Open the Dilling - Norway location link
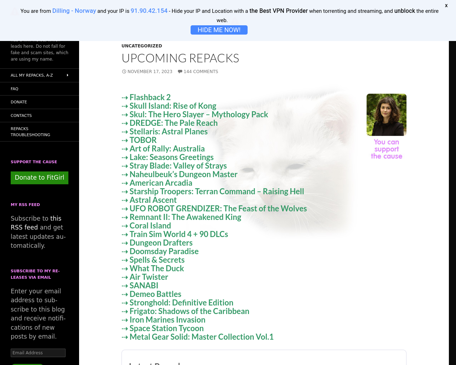 74,11
